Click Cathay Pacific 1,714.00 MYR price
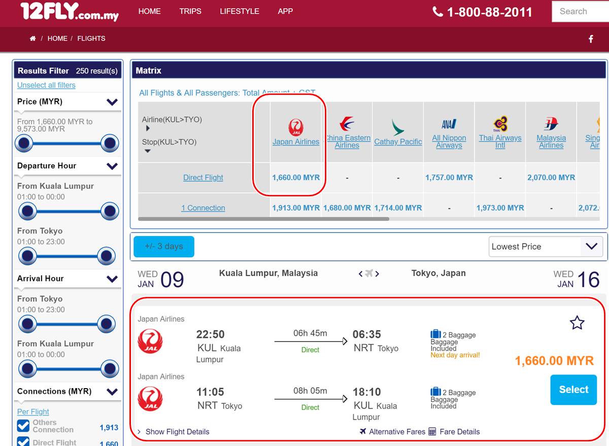This screenshot has height=446, width=609. [x=398, y=208]
